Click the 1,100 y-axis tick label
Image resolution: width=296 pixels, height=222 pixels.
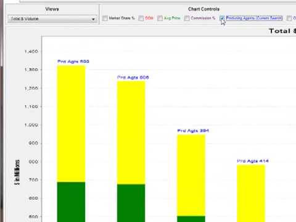[31, 107]
